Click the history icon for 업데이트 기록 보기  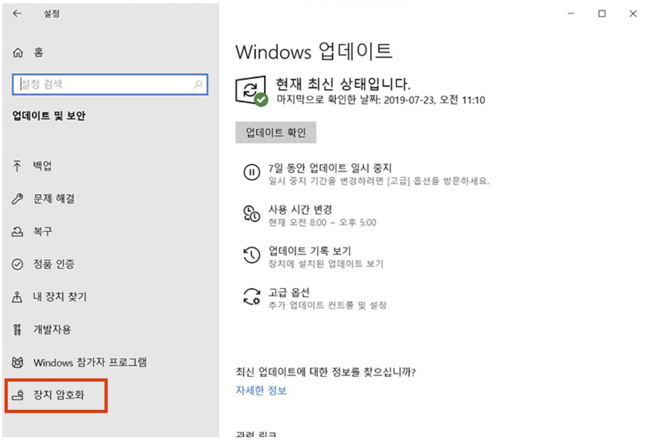(x=251, y=255)
